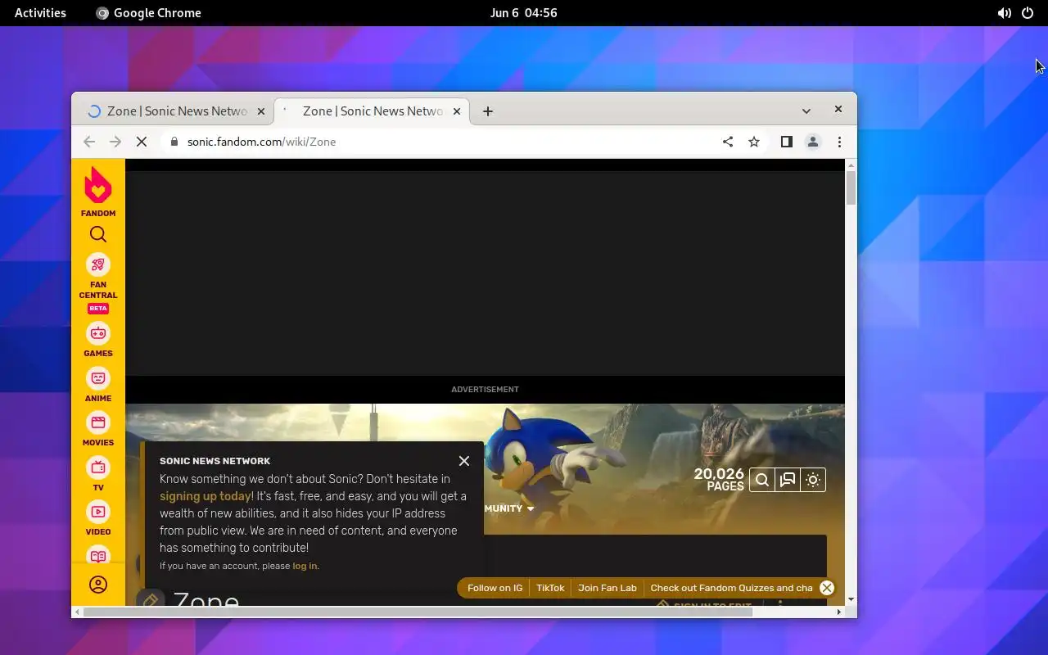Open the wiki Discuss speech bubble icon

click(788, 480)
